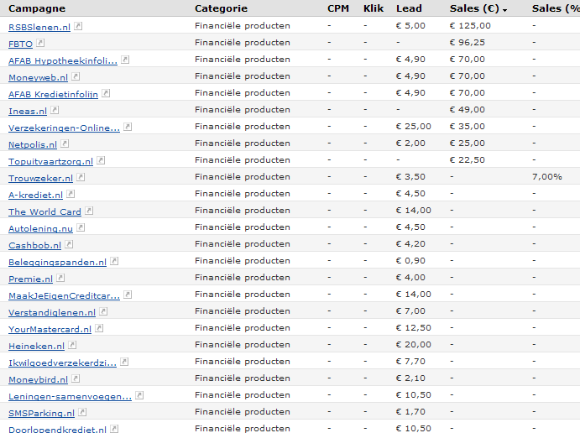Click external link icon beside Heineken.nl

(x=72, y=345)
